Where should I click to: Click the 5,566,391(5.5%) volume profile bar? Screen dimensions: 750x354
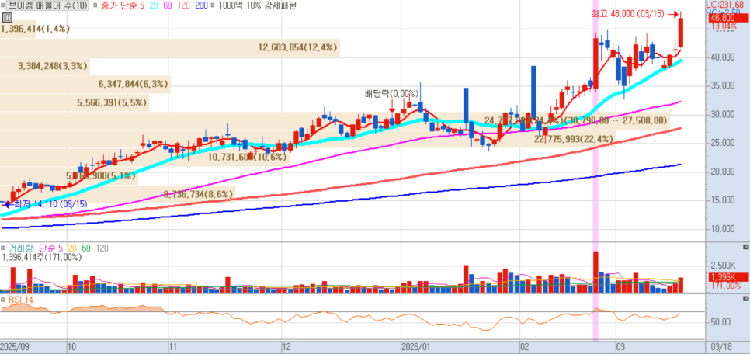click(75, 102)
